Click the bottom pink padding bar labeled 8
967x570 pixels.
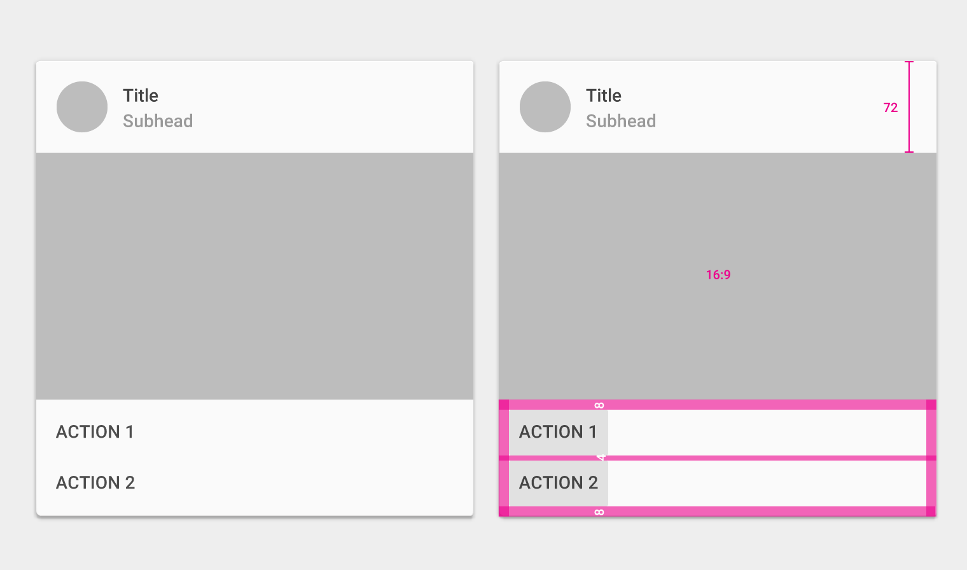[x=718, y=511]
